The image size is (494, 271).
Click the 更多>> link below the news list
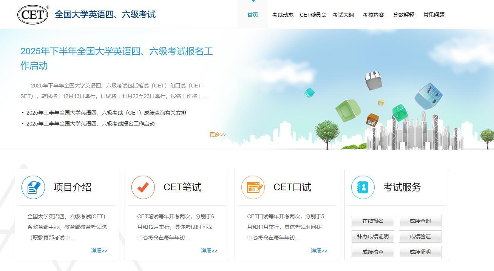pyautogui.click(x=217, y=134)
